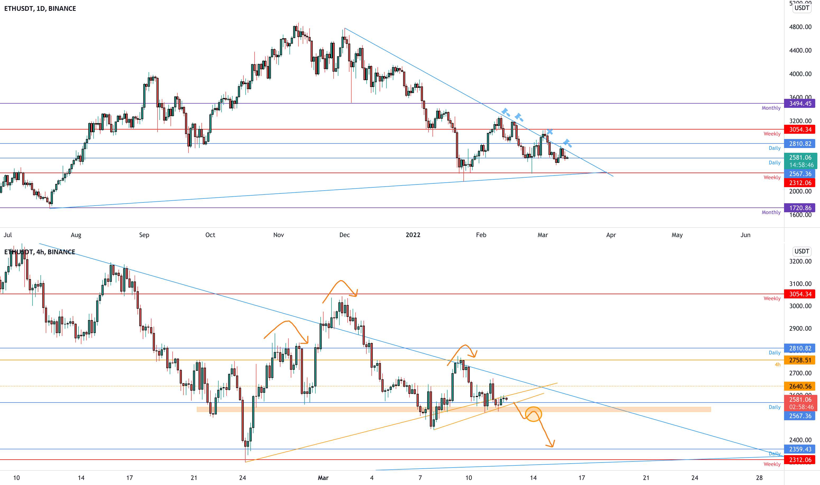Click the 2022 label on the 1D time axis

click(x=413, y=235)
